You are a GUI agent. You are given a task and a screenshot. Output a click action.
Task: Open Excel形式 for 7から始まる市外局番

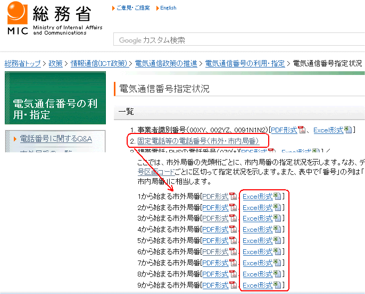258,263
